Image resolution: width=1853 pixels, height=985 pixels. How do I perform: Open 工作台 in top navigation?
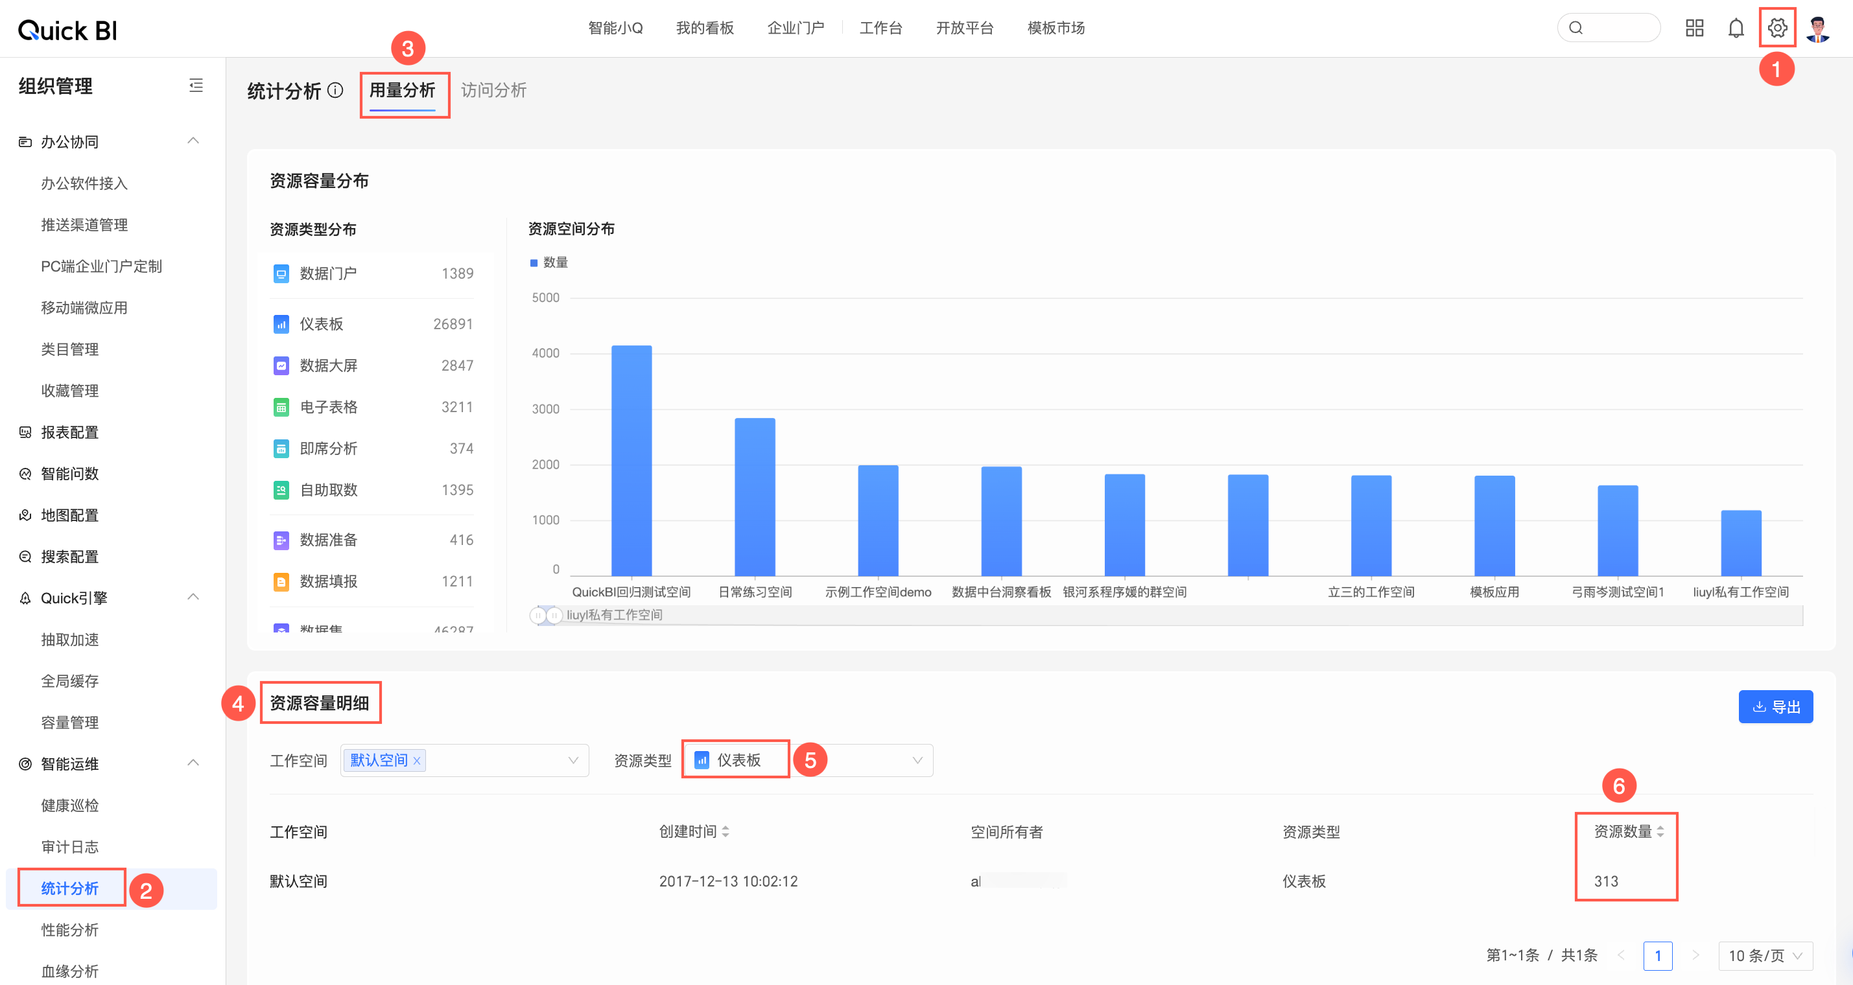pos(880,28)
